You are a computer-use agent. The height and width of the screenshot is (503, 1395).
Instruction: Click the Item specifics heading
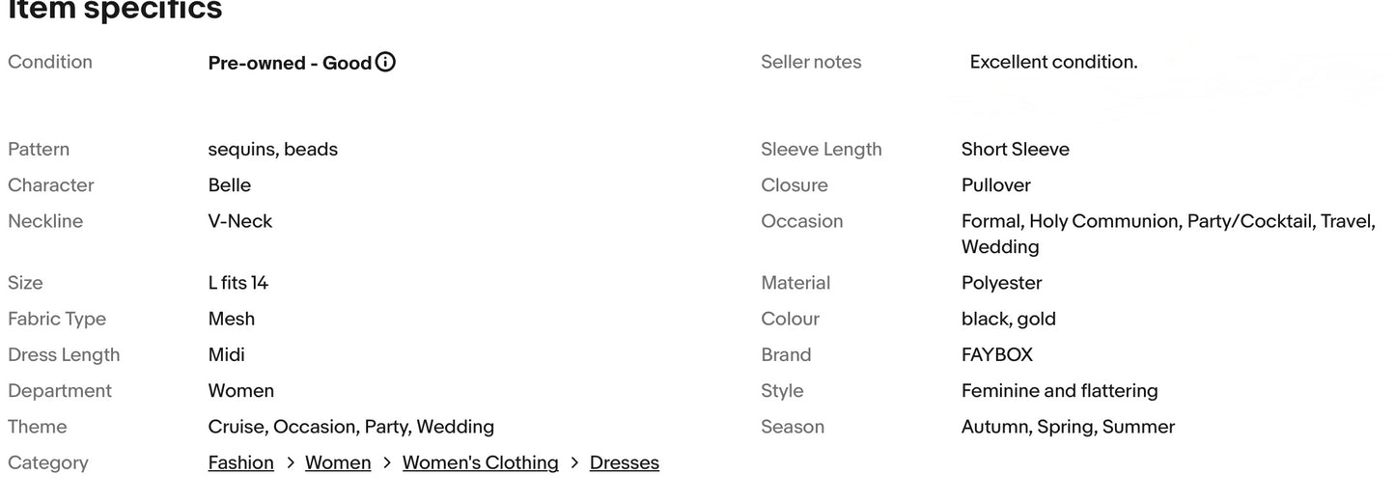(115, 10)
